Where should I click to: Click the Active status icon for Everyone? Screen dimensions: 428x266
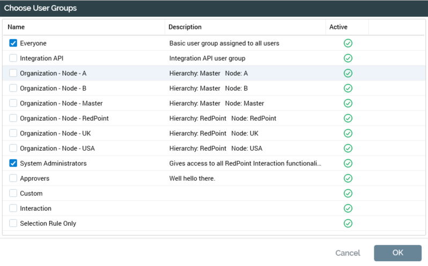(348, 43)
